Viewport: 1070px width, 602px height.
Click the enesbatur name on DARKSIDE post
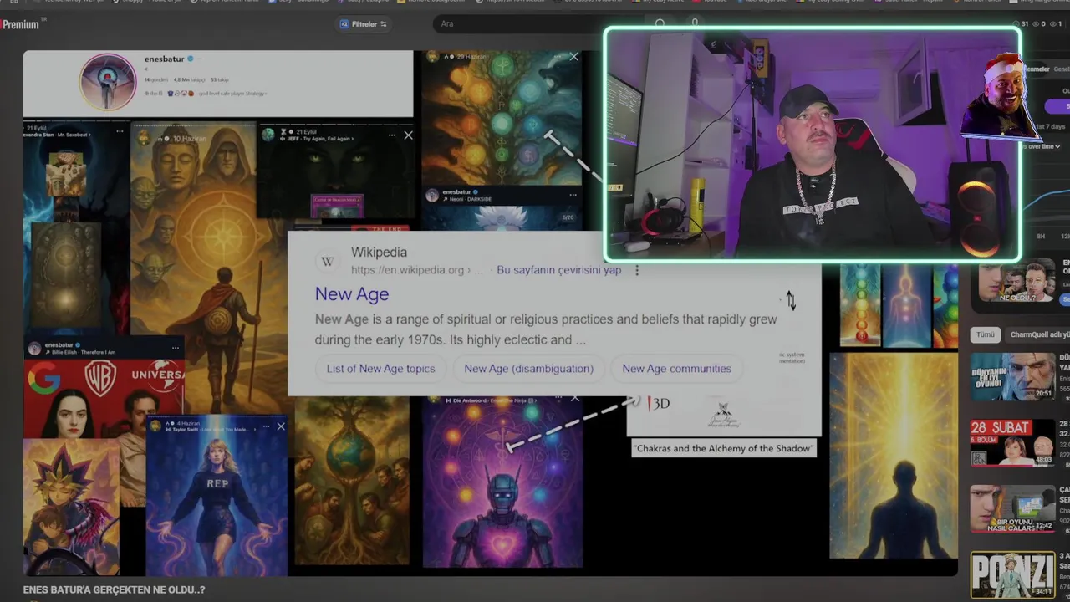(x=457, y=191)
